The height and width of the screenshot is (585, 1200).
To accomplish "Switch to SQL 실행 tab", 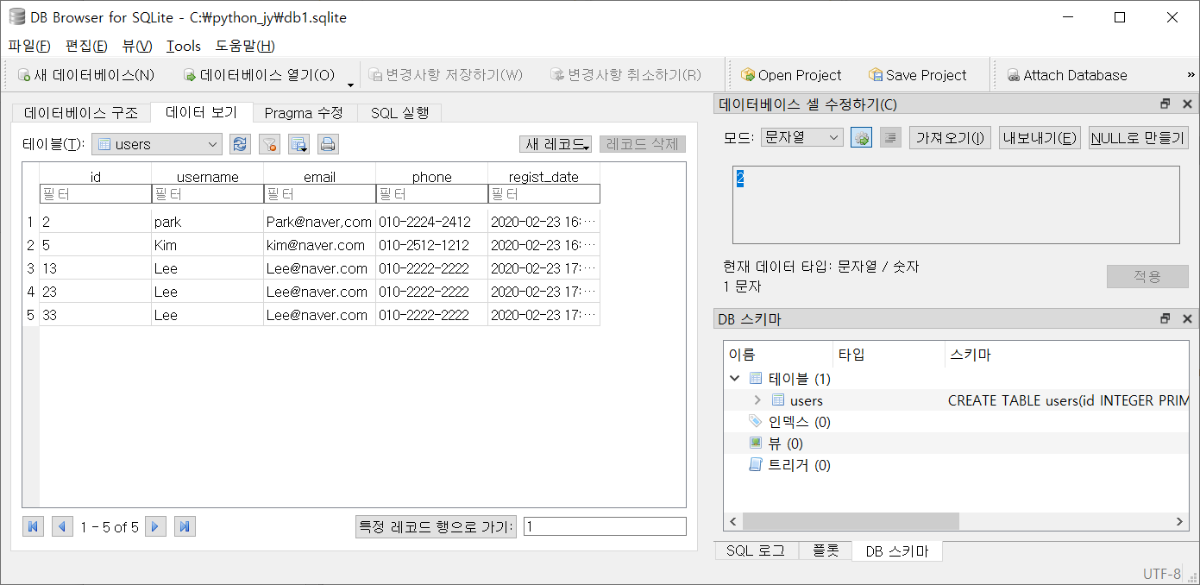I will (x=399, y=113).
